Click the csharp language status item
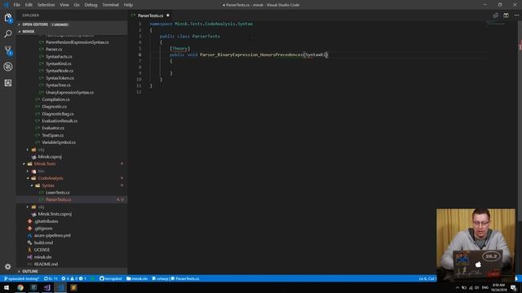The image size is (522, 293). (160, 278)
